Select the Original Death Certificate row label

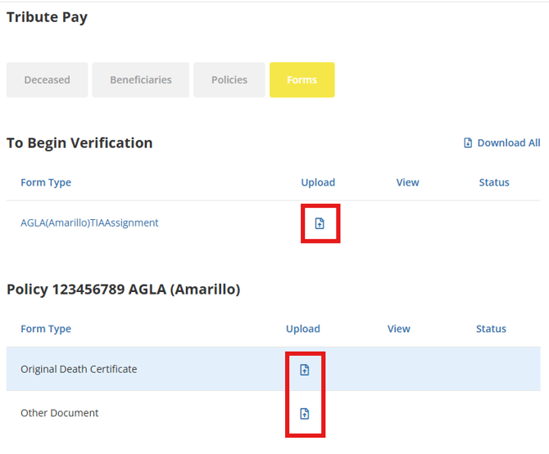[x=79, y=369]
